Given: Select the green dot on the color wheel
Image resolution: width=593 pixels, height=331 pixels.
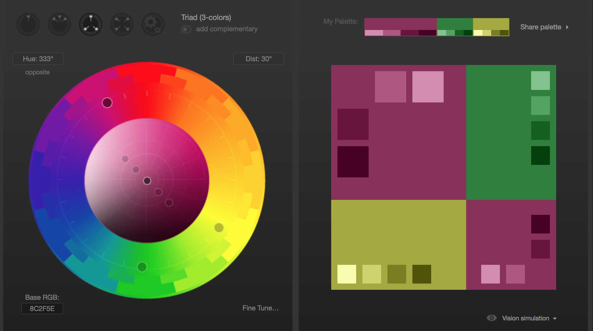Looking at the screenshot, I should 142,268.
